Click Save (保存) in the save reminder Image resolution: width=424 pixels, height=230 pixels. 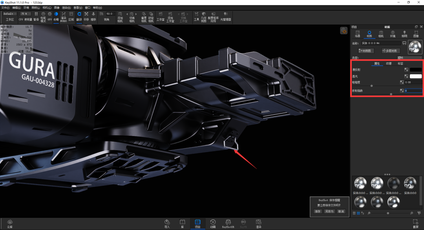318,212
